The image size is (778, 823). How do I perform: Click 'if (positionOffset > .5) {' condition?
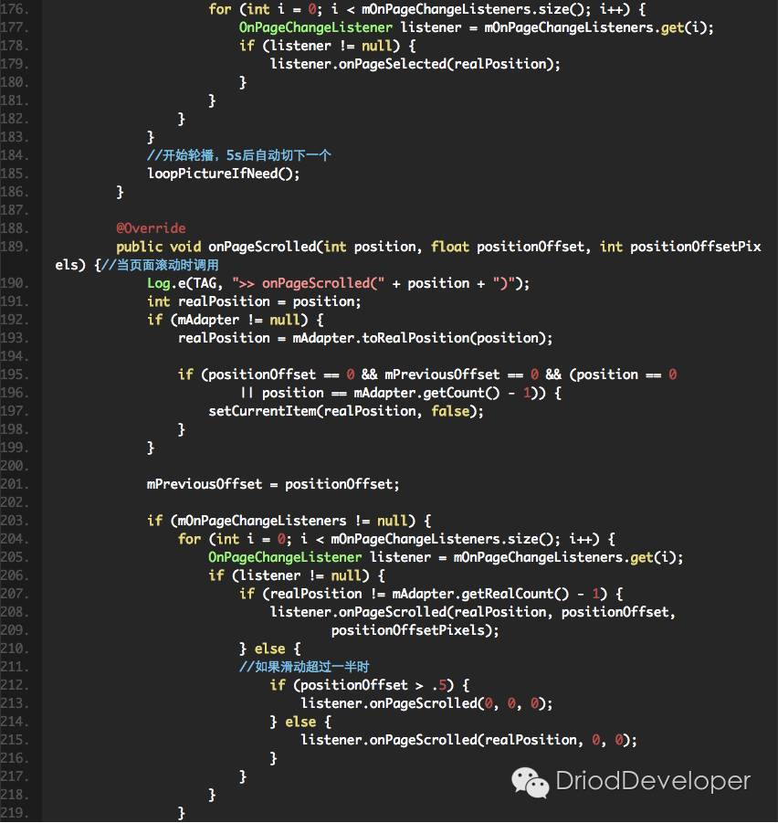point(370,685)
